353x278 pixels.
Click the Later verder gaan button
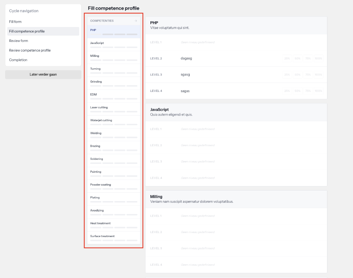coord(43,75)
